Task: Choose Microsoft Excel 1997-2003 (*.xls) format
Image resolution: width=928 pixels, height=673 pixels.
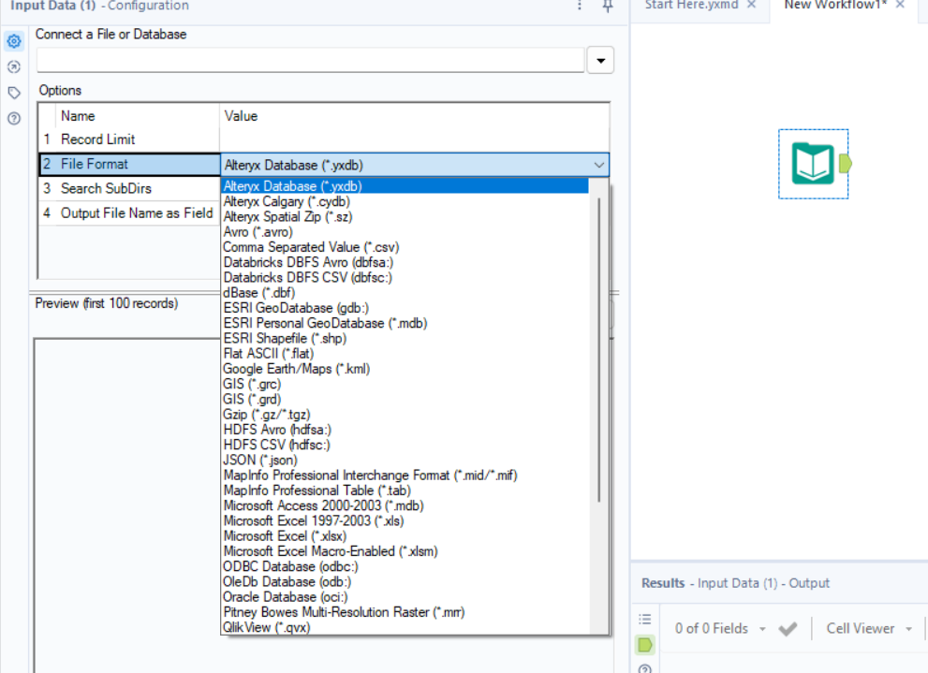Action: click(405, 521)
